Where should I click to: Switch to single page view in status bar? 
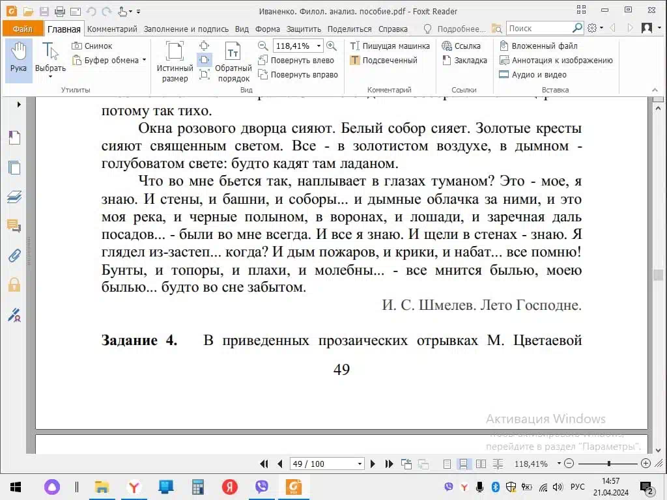tap(447, 464)
